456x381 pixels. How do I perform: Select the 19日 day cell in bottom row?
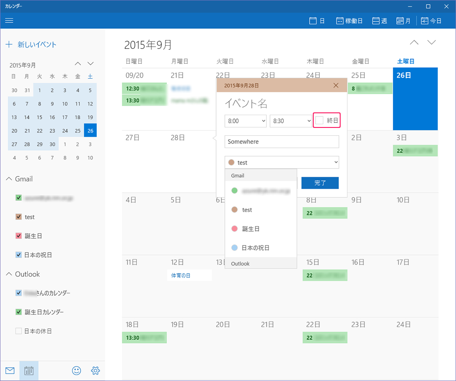click(x=190, y=349)
